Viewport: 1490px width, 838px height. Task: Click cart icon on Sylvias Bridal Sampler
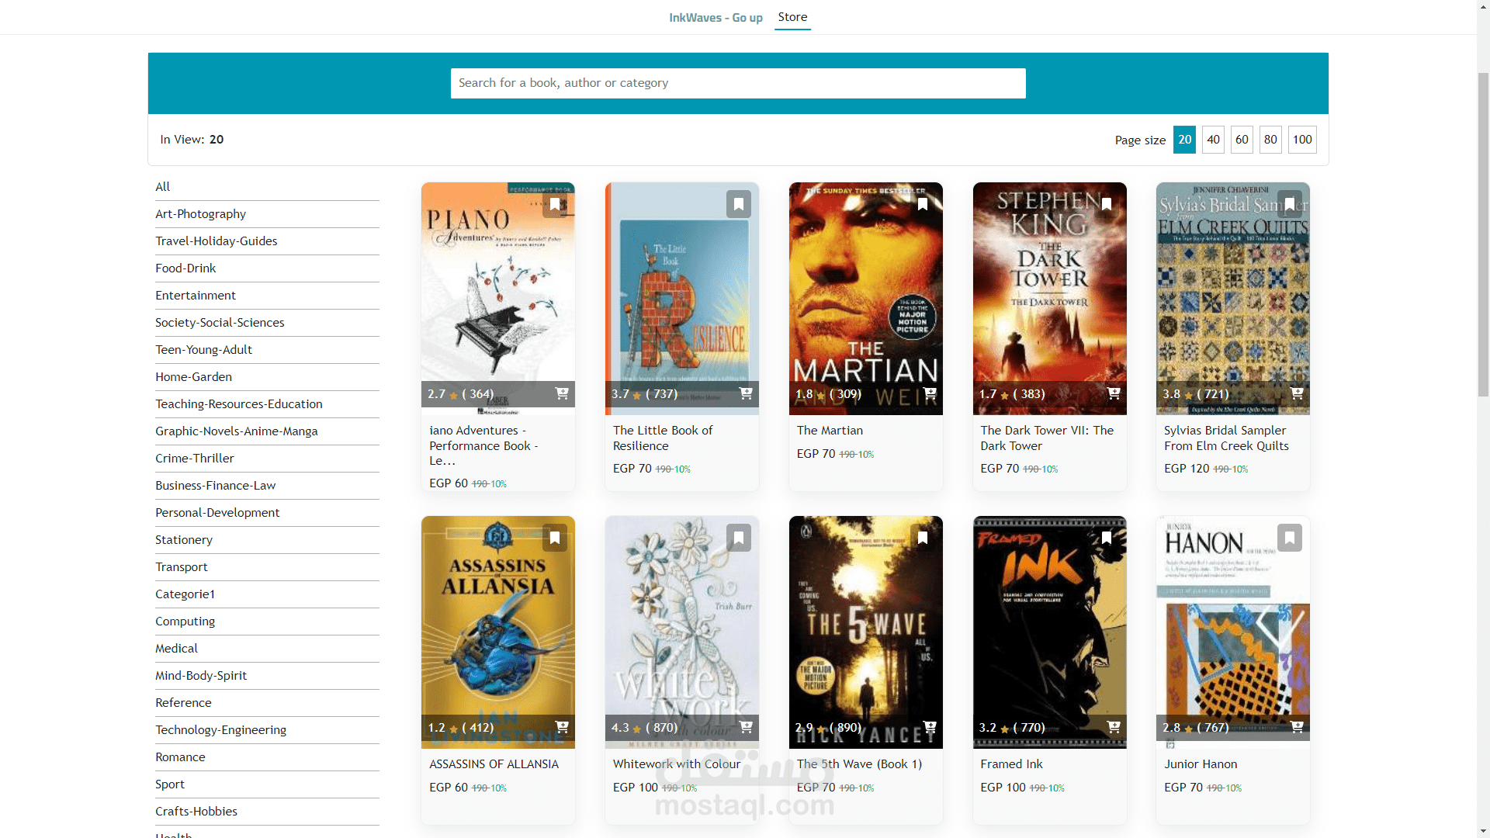[x=1297, y=393]
